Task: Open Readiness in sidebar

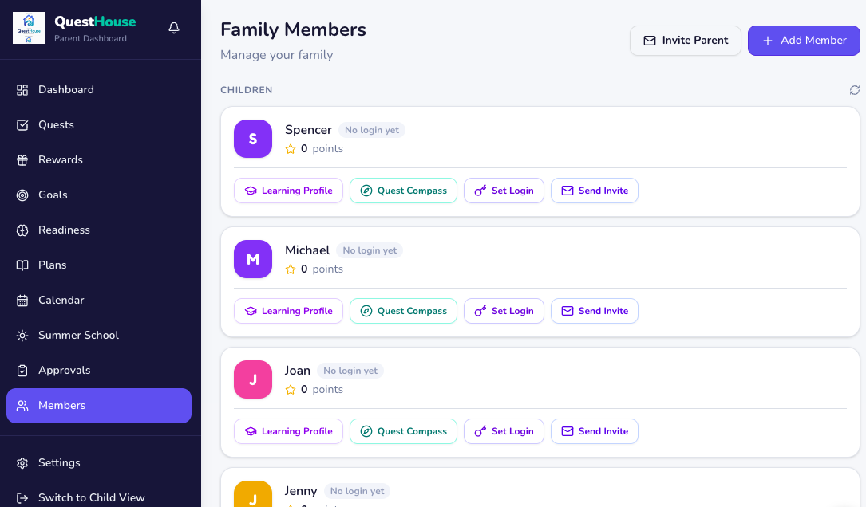Action: (x=99, y=230)
